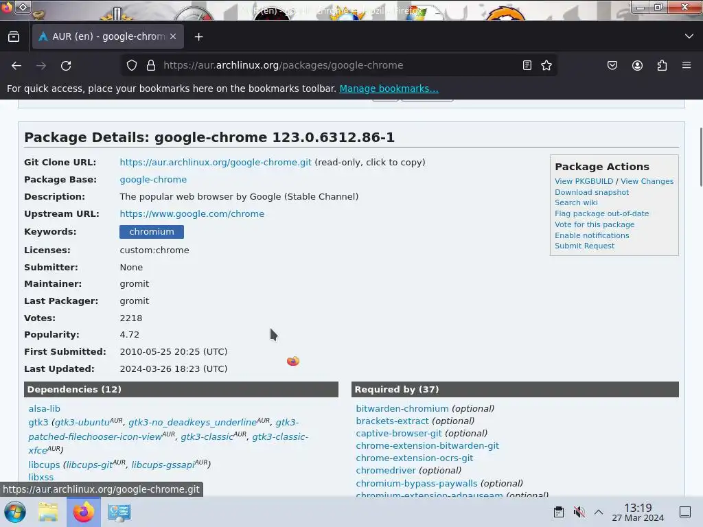Select Last Updated date 2024-03-26
Screen dimensions: 703x527
pos(174,368)
